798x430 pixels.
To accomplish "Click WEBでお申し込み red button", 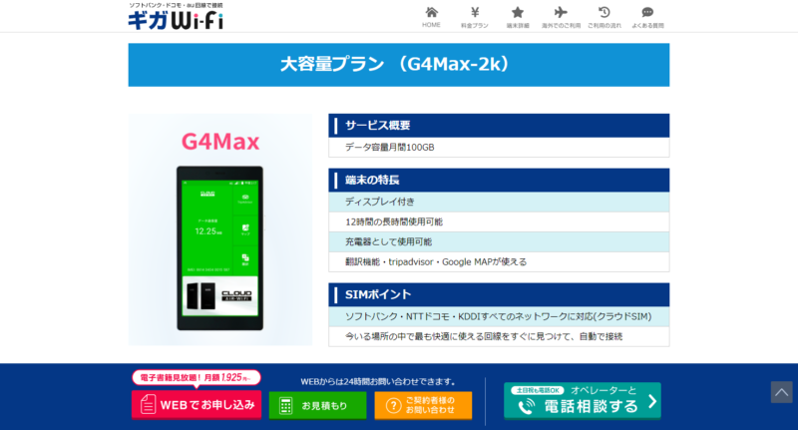I will (x=197, y=404).
